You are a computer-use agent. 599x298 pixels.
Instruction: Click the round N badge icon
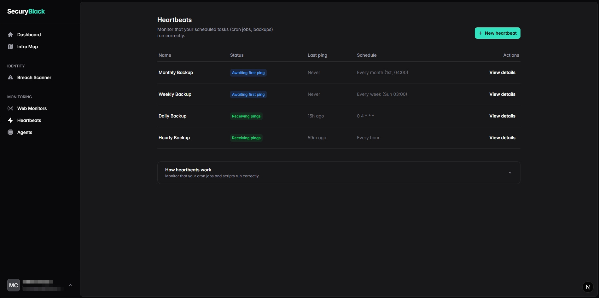pos(588,287)
